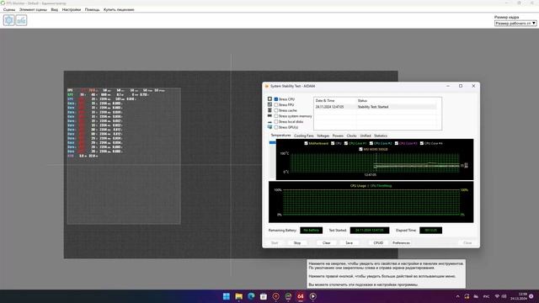Toggle the CPU Core #1 graph checkbox
This screenshot has width=539, height=303.
(x=346, y=143)
